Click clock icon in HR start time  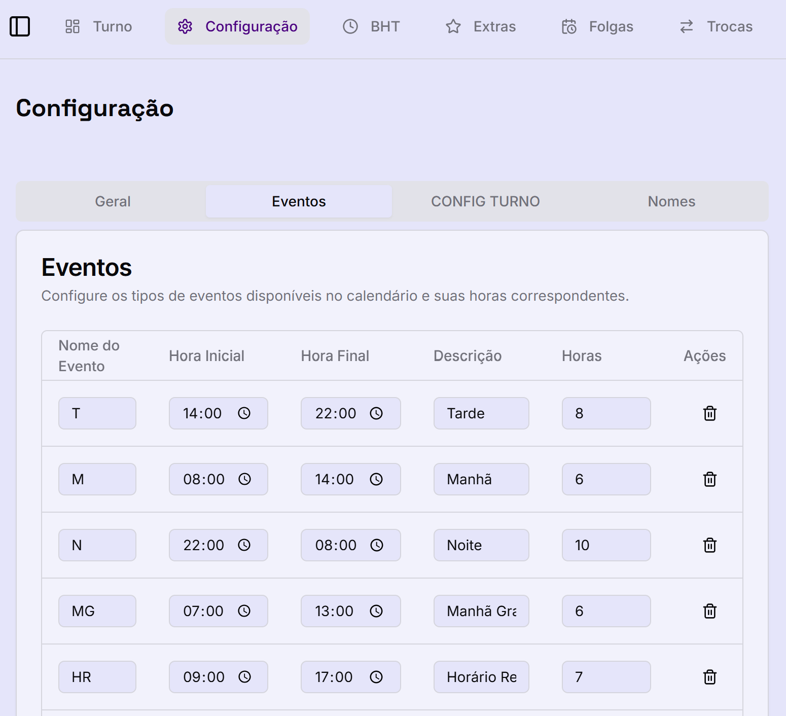coord(244,677)
